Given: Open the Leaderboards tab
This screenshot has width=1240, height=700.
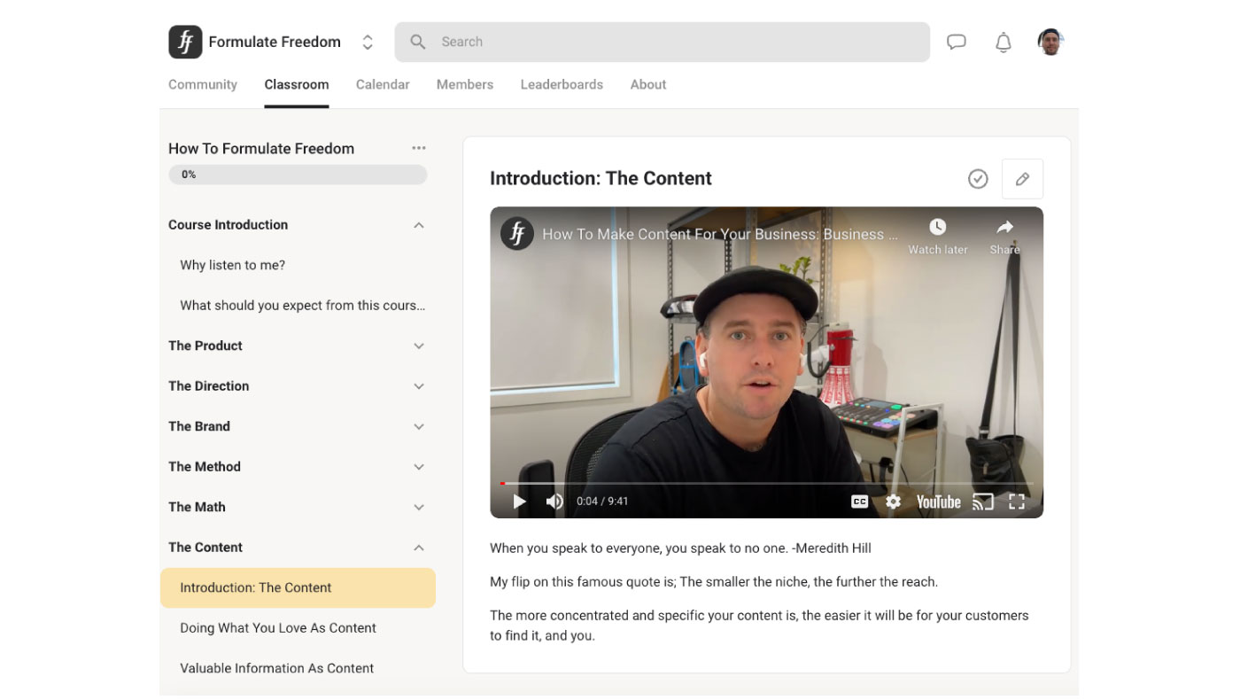Looking at the screenshot, I should point(562,85).
